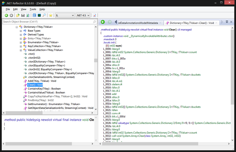The image size is (236, 152).
Task: Open the View menu
Action: point(24,9)
